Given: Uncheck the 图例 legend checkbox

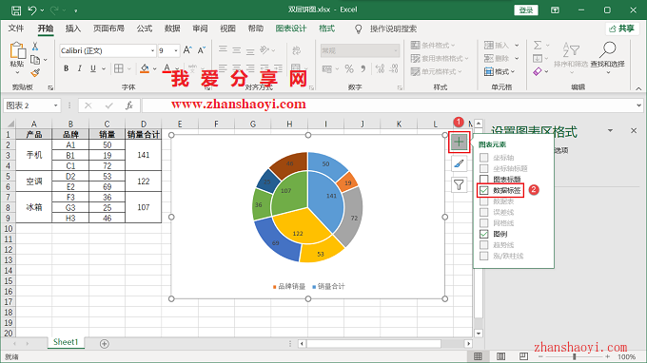Looking at the screenshot, I should 484,234.
